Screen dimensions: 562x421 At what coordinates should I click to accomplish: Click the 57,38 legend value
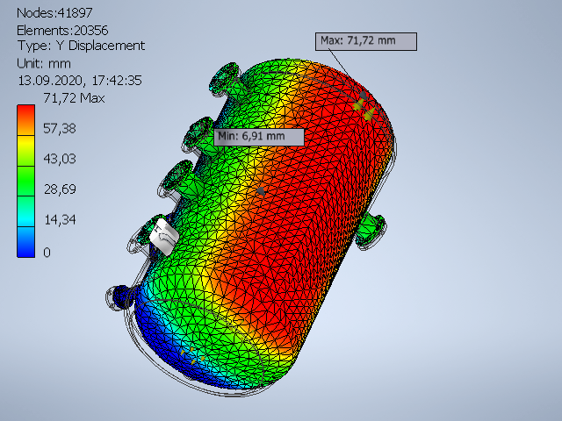coord(60,128)
